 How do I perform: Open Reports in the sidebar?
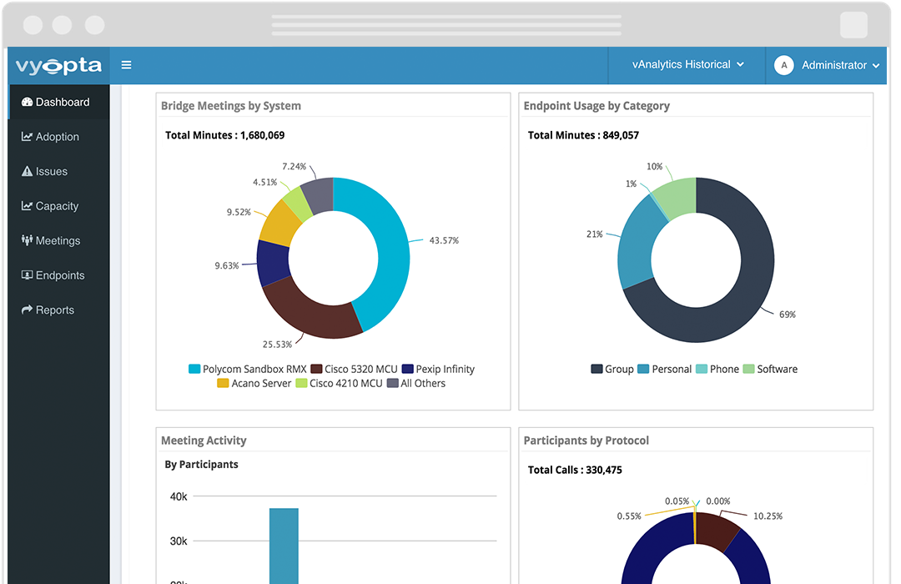58,310
